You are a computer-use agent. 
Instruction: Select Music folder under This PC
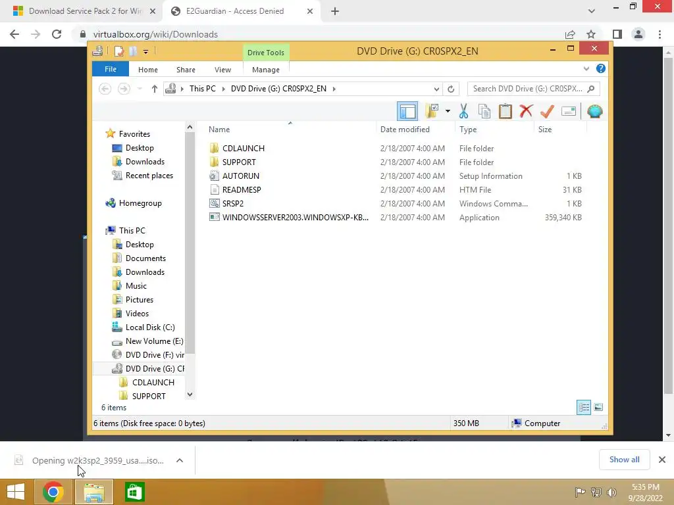coord(136,285)
